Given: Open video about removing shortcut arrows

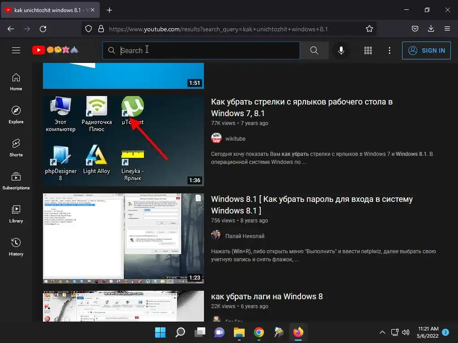Looking at the screenshot, I should [x=302, y=107].
